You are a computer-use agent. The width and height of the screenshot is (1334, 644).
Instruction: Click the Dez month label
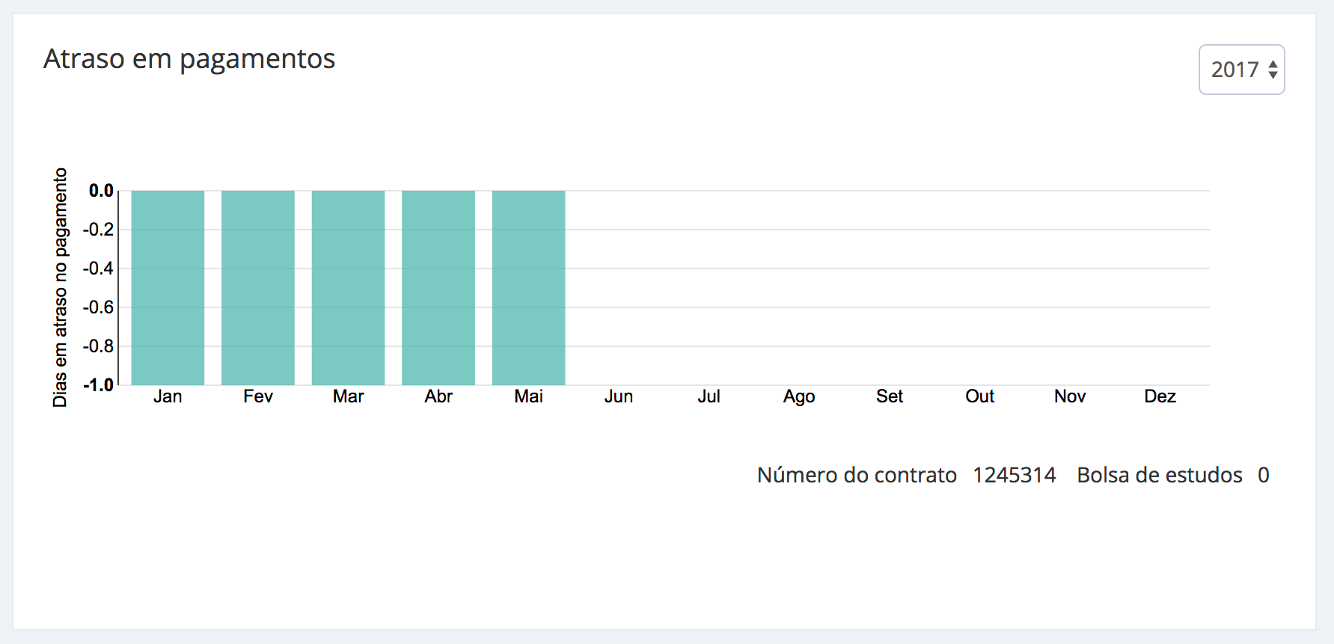[1160, 396]
